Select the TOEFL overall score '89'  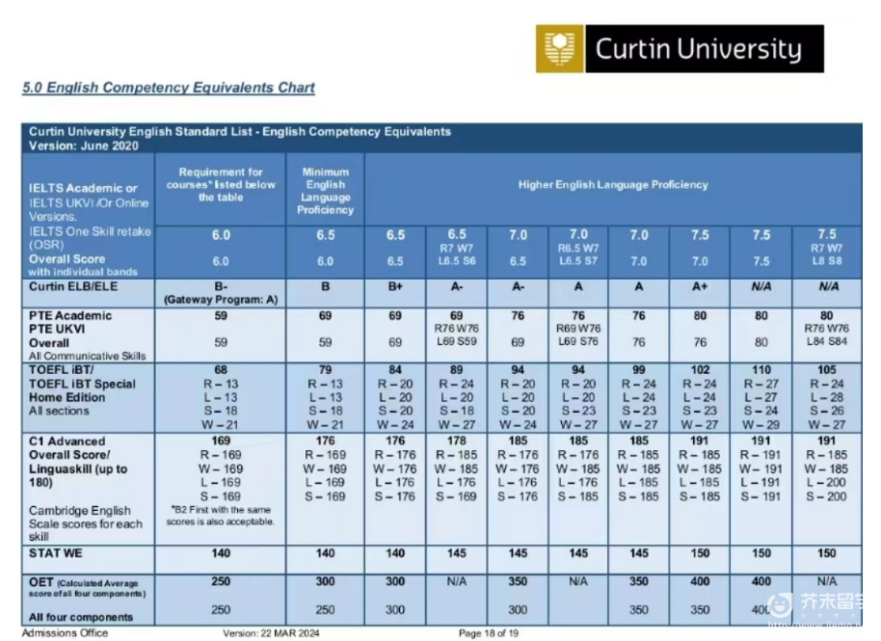456,369
